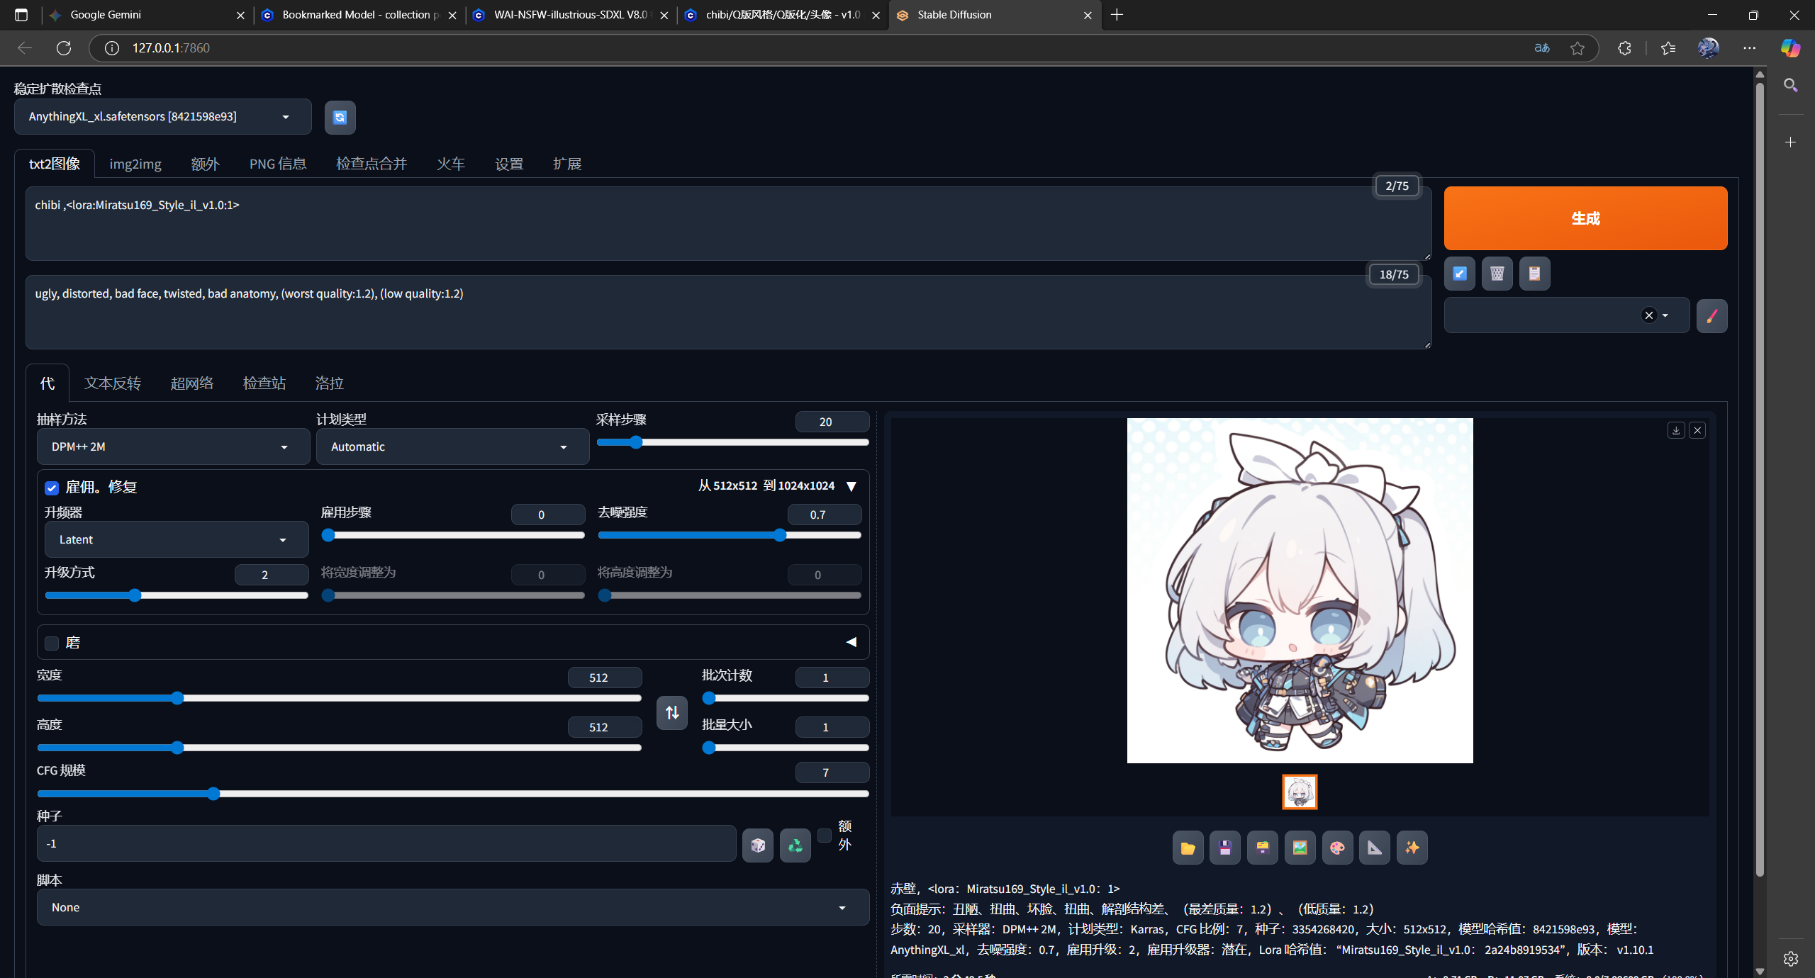Click the swap width and height button

(671, 712)
